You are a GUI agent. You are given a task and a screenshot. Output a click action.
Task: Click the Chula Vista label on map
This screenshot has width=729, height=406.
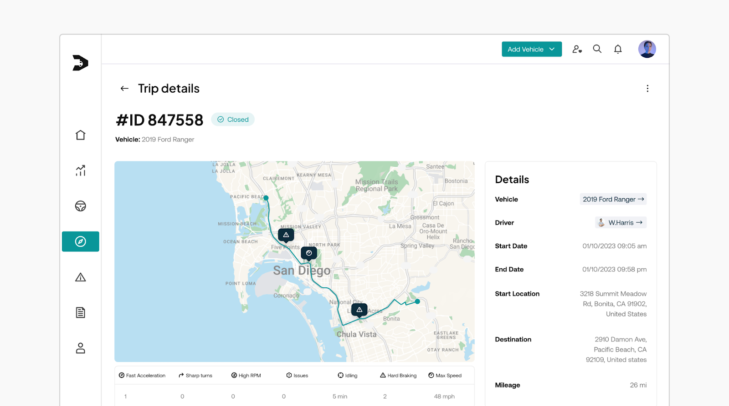[x=356, y=334]
